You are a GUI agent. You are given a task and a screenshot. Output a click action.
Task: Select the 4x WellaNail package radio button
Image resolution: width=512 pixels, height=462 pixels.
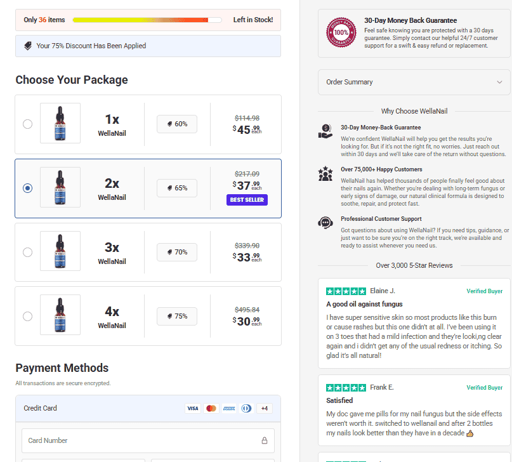[x=27, y=316]
